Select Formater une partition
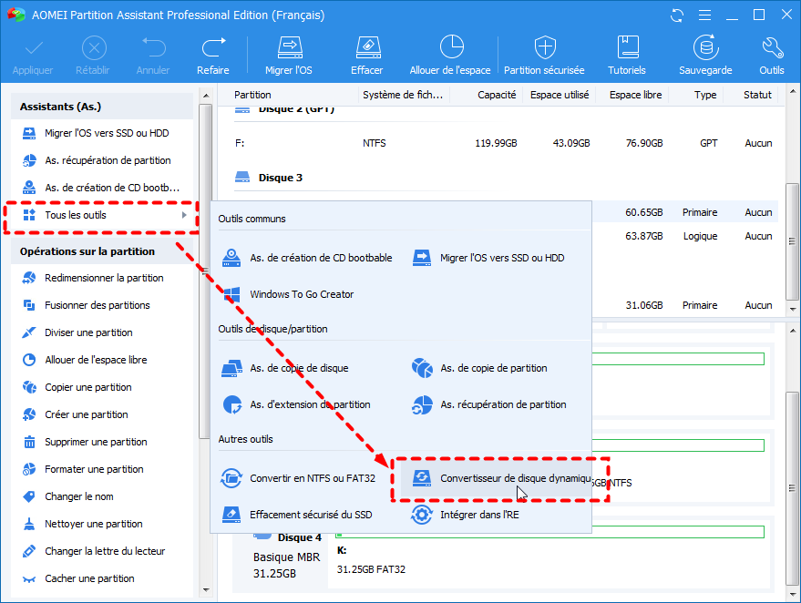801x603 pixels. pos(102,469)
